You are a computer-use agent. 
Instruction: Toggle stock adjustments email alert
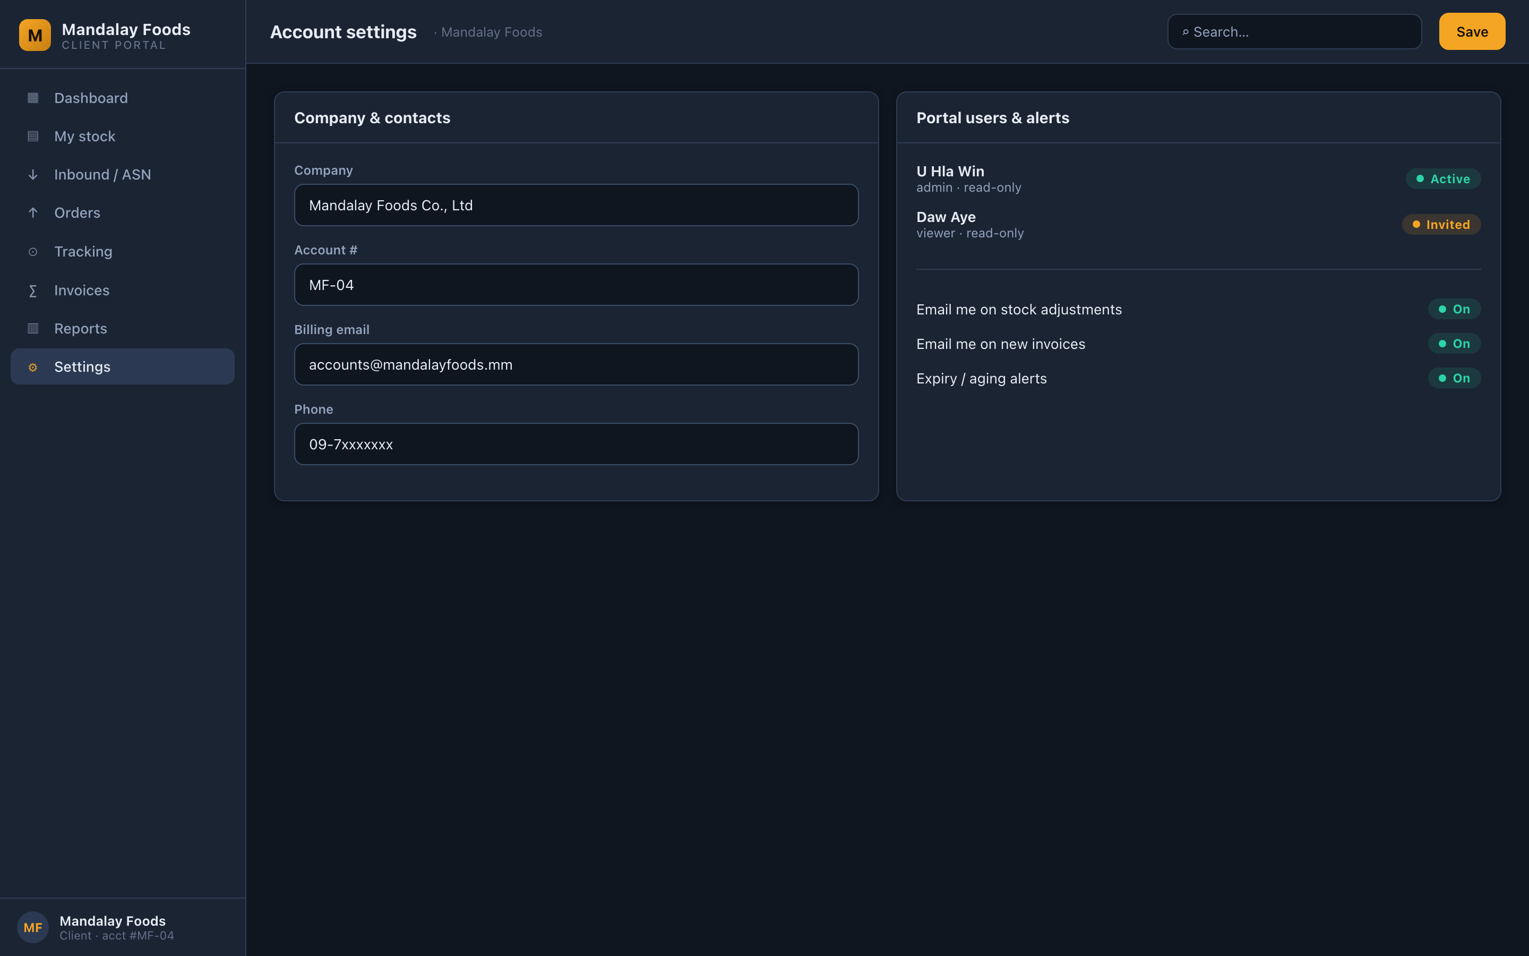click(1454, 309)
